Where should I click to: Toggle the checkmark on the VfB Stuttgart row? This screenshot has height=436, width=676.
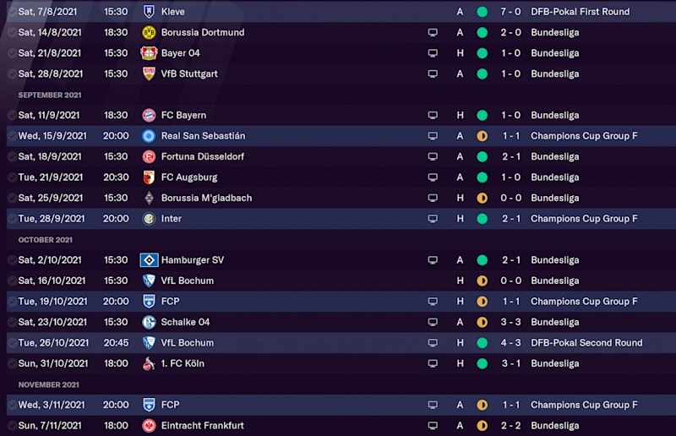click(11, 74)
